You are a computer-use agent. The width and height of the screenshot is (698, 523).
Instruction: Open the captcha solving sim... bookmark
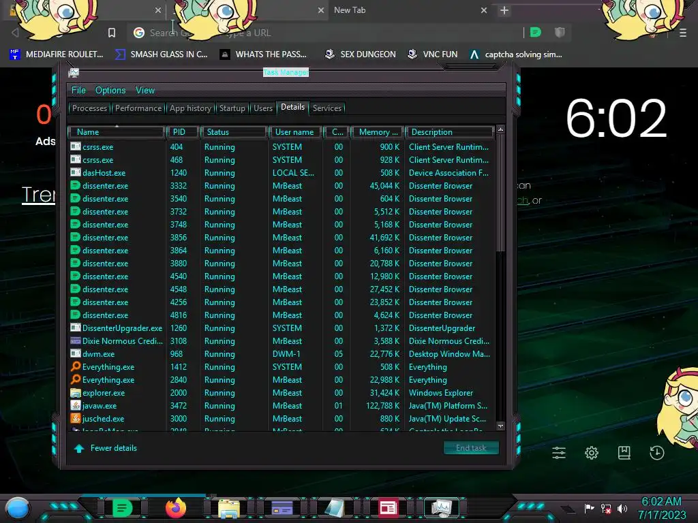click(516, 54)
